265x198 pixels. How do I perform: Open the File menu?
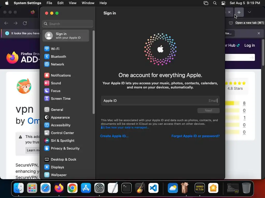(49, 3)
